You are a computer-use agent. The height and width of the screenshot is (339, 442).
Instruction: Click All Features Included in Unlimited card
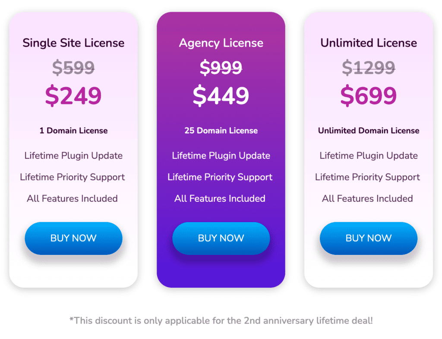coord(367,198)
